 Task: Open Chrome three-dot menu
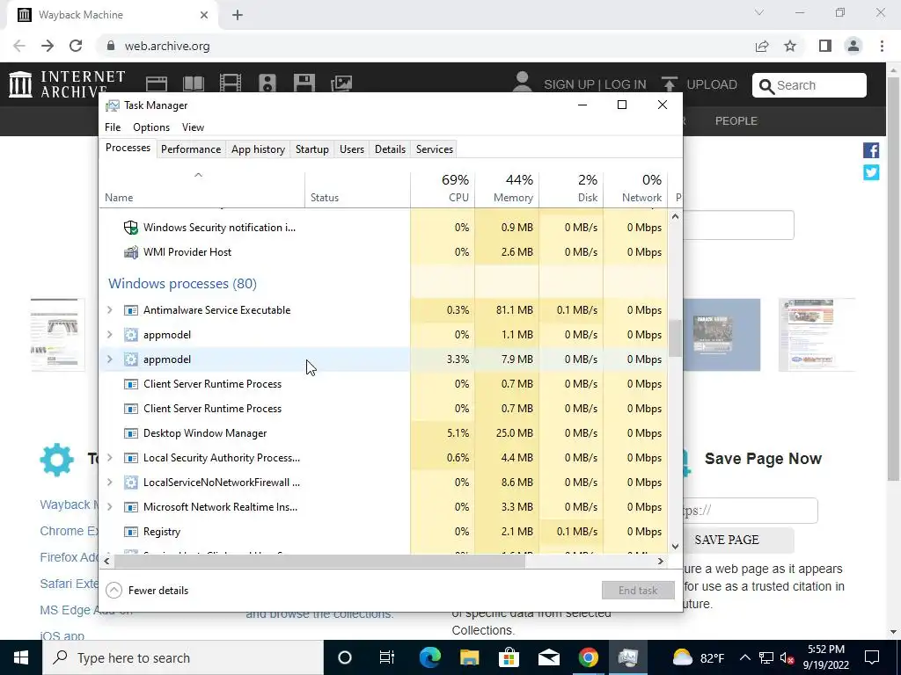[x=882, y=46]
